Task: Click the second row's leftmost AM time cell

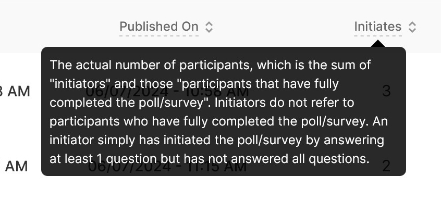Action: point(16,167)
